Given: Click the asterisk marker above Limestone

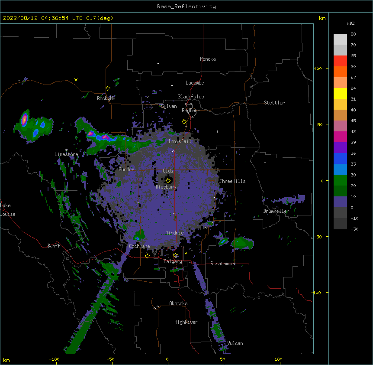Looking at the screenshot, I should pos(66,150).
